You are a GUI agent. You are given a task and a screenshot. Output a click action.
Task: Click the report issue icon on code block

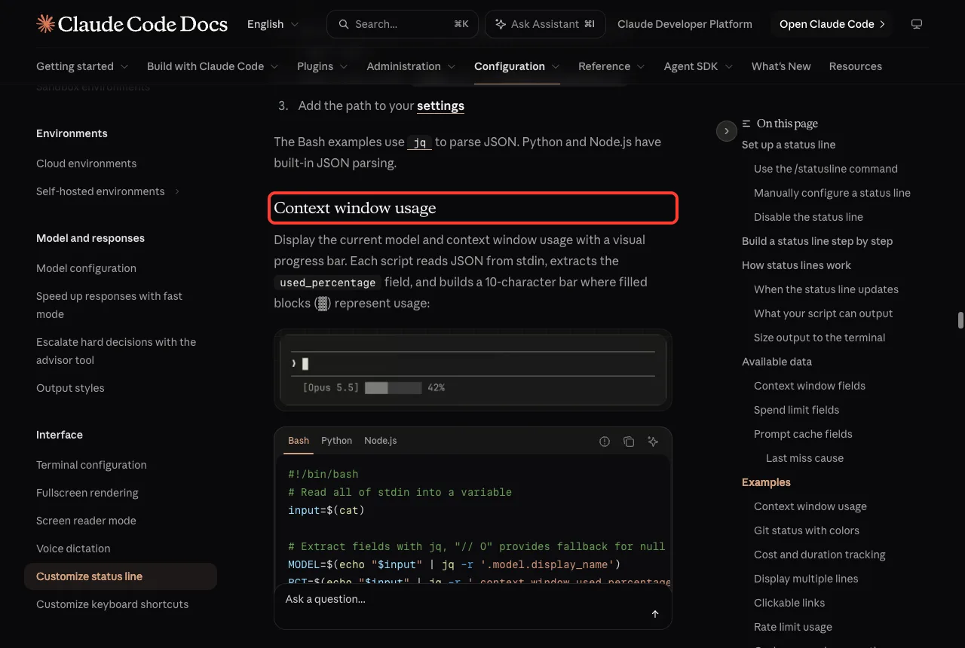pos(605,442)
